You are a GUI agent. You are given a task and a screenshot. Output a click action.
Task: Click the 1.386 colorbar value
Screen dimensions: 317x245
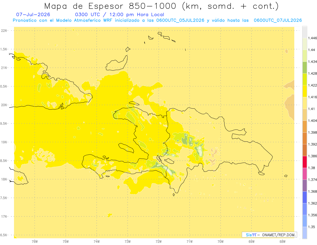point(313,156)
